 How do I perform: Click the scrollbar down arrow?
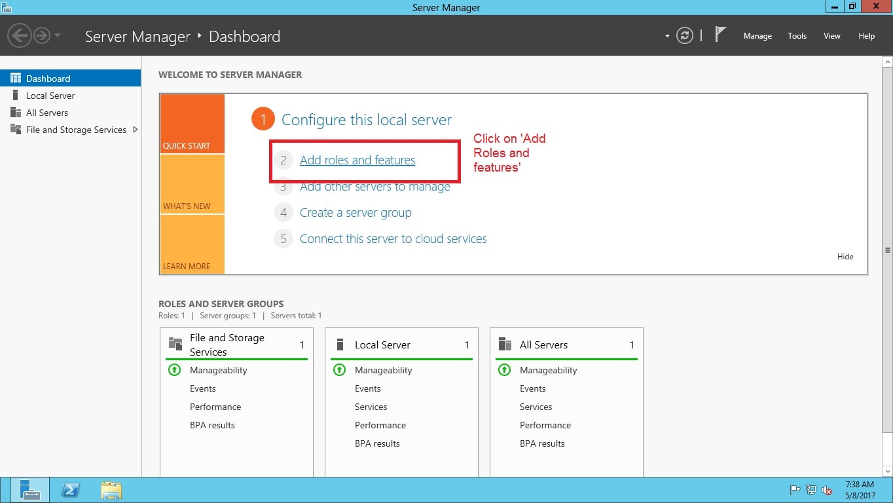click(888, 471)
